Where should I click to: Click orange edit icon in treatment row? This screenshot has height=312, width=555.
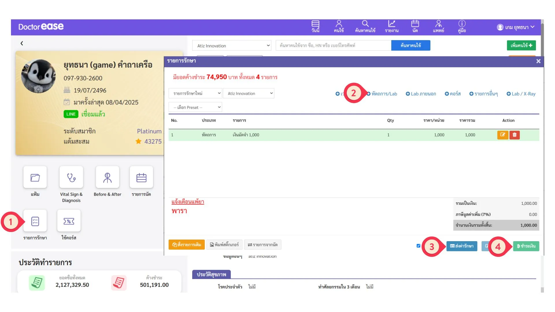click(503, 135)
